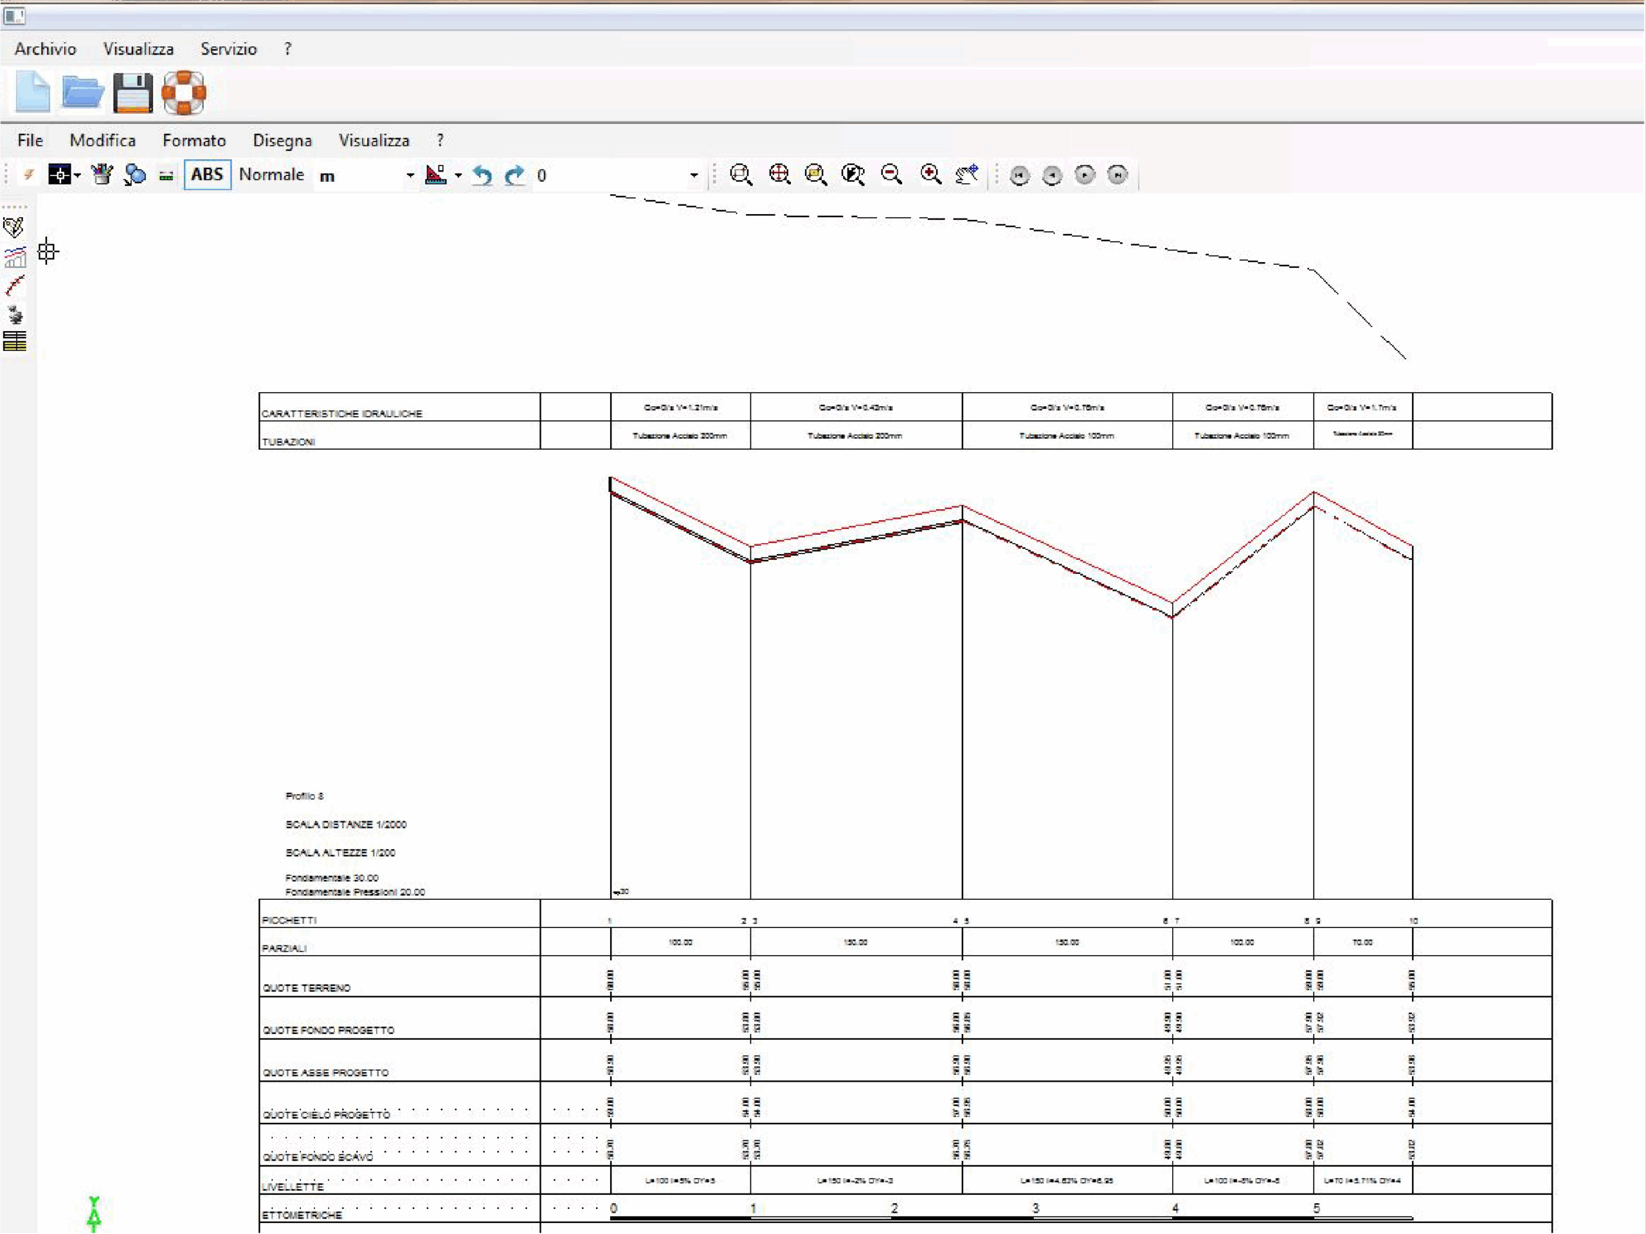Expand the 'm' units dropdown
The width and height of the screenshot is (1646, 1234).
point(410,175)
